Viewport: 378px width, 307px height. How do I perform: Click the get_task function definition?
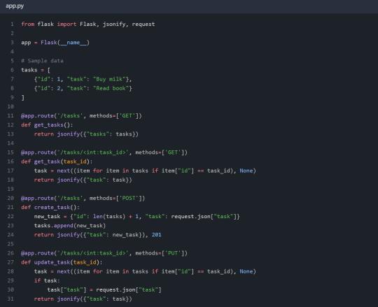[x=57, y=162]
